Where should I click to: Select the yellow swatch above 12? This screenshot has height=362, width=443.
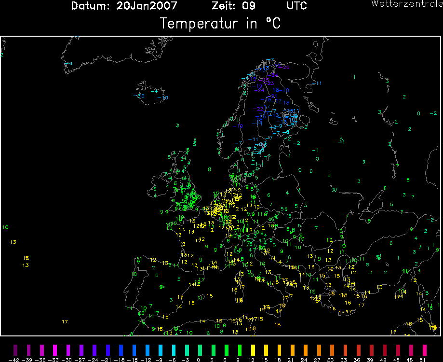[253, 350]
